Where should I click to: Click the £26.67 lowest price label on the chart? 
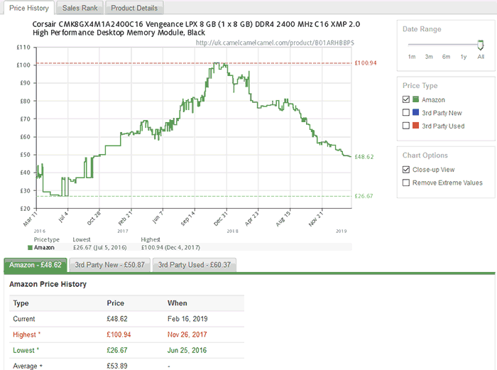click(x=364, y=196)
